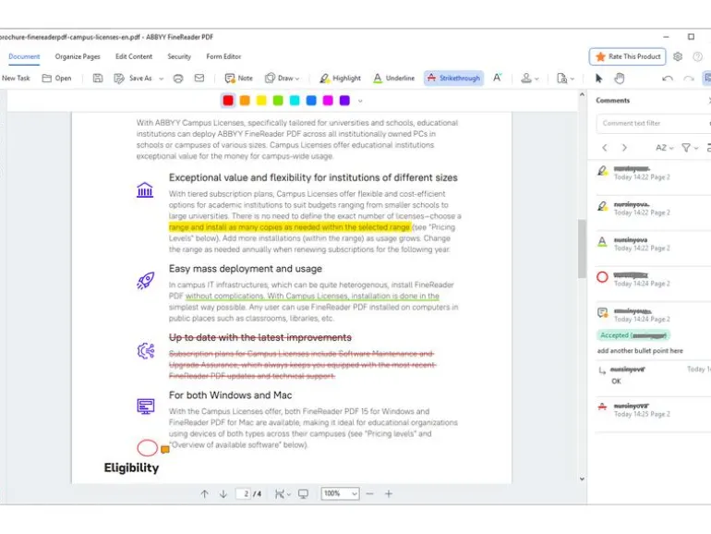Pick the yellow color swatch
The height and width of the screenshot is (534, 711).
click(261, 101)
